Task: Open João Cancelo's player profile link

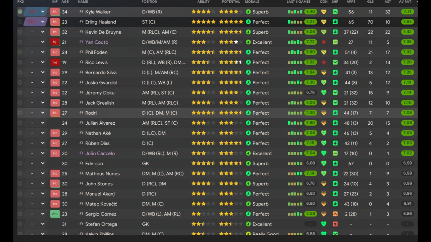Action: click(x=100, y=153)
